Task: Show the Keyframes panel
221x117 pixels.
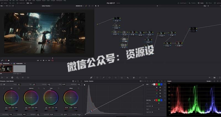Action: 209,77
